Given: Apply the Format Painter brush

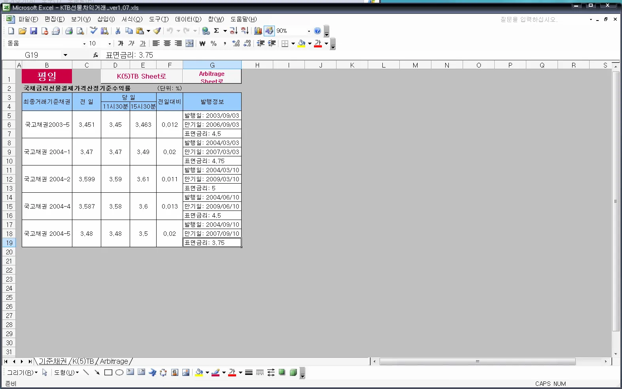Looking at the screenshot, I should pos(157,31).
